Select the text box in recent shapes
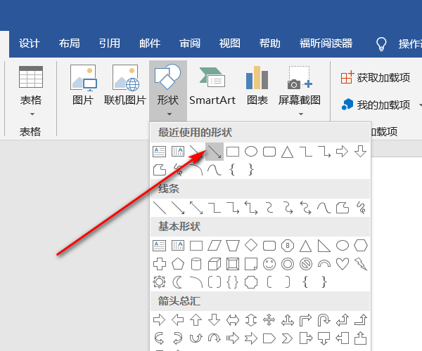Viewport: 422px width, 351px height. 160,152
